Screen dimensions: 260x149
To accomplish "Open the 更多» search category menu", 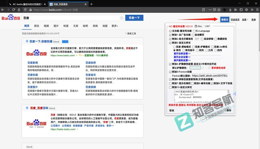I will [114, 26].
